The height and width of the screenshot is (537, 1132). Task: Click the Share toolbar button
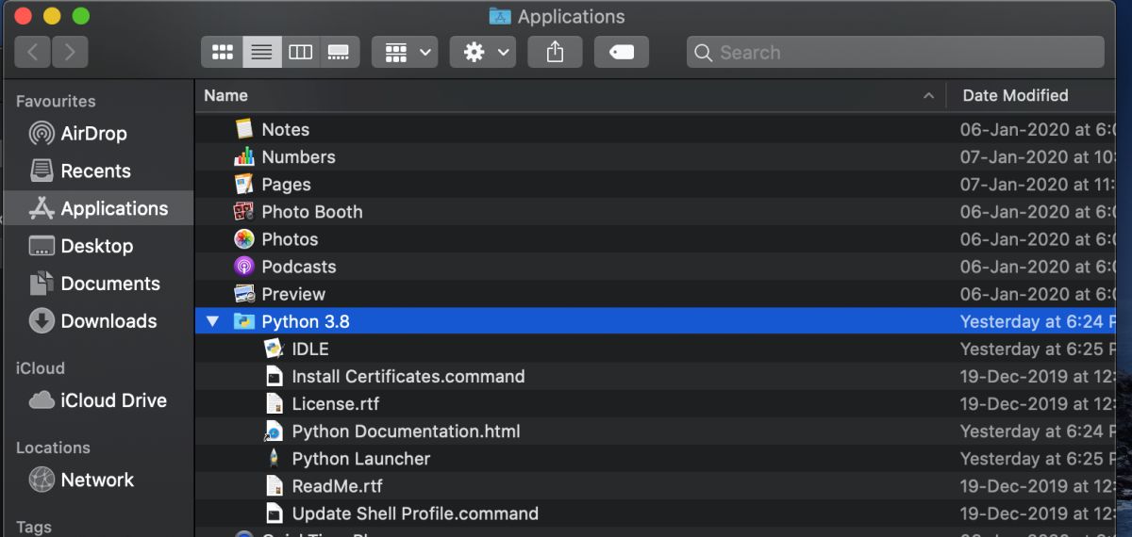click(x=555, y=52)
